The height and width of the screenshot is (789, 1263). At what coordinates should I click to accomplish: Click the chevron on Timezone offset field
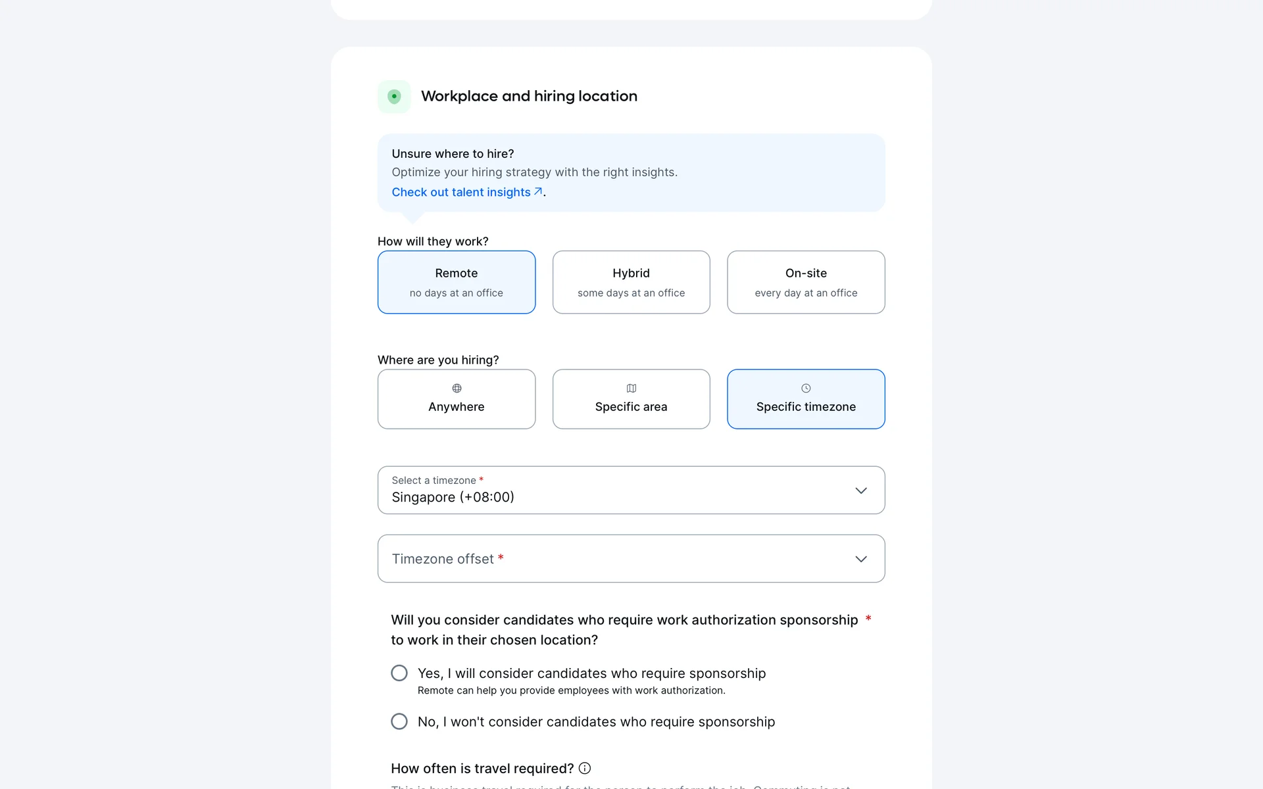pos(860,559)
